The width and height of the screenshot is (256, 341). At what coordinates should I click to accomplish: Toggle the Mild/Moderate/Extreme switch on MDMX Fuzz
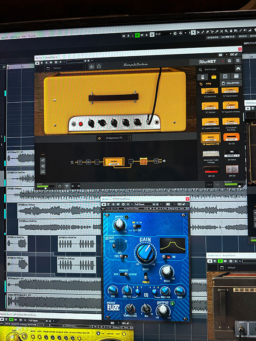(124, 274)
